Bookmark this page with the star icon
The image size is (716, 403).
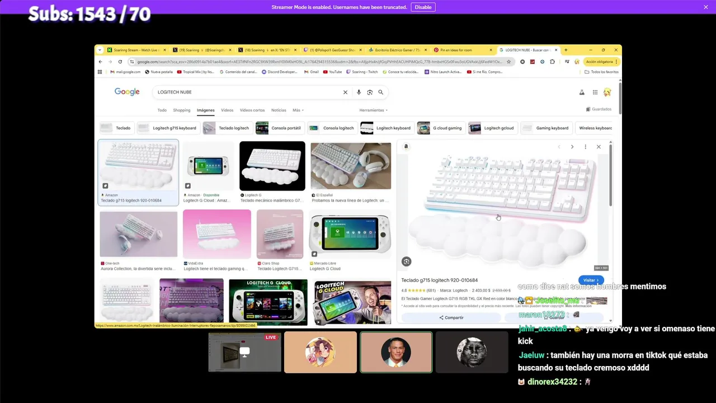pos(508,62)
